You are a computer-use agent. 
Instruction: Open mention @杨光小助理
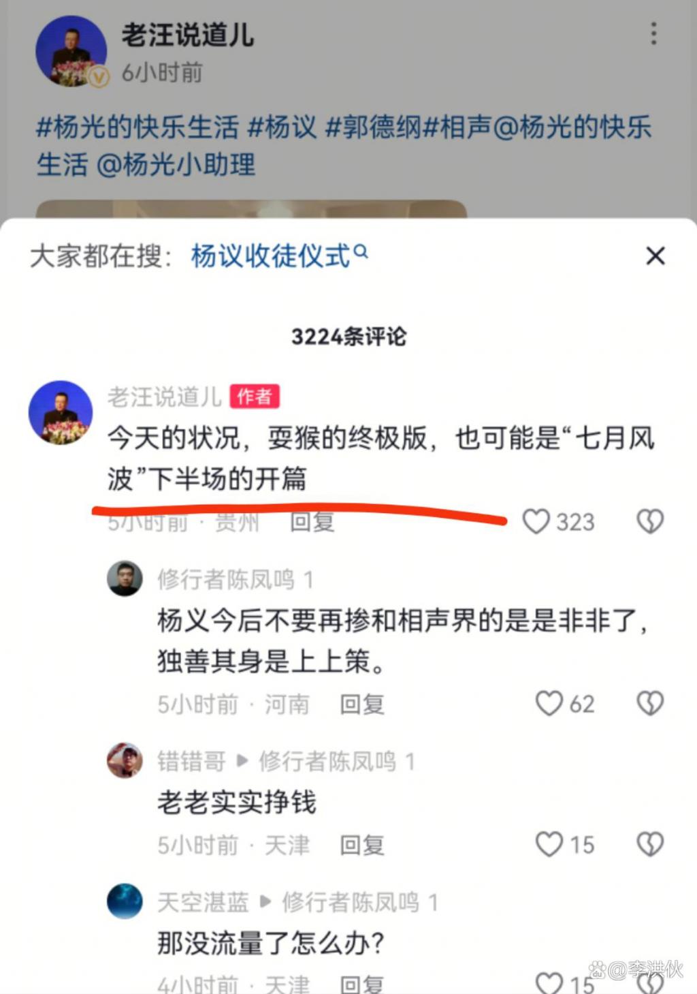(176, 165)
